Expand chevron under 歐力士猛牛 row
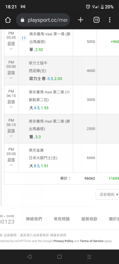Screen dimensions: 119x264 [11, 78]
